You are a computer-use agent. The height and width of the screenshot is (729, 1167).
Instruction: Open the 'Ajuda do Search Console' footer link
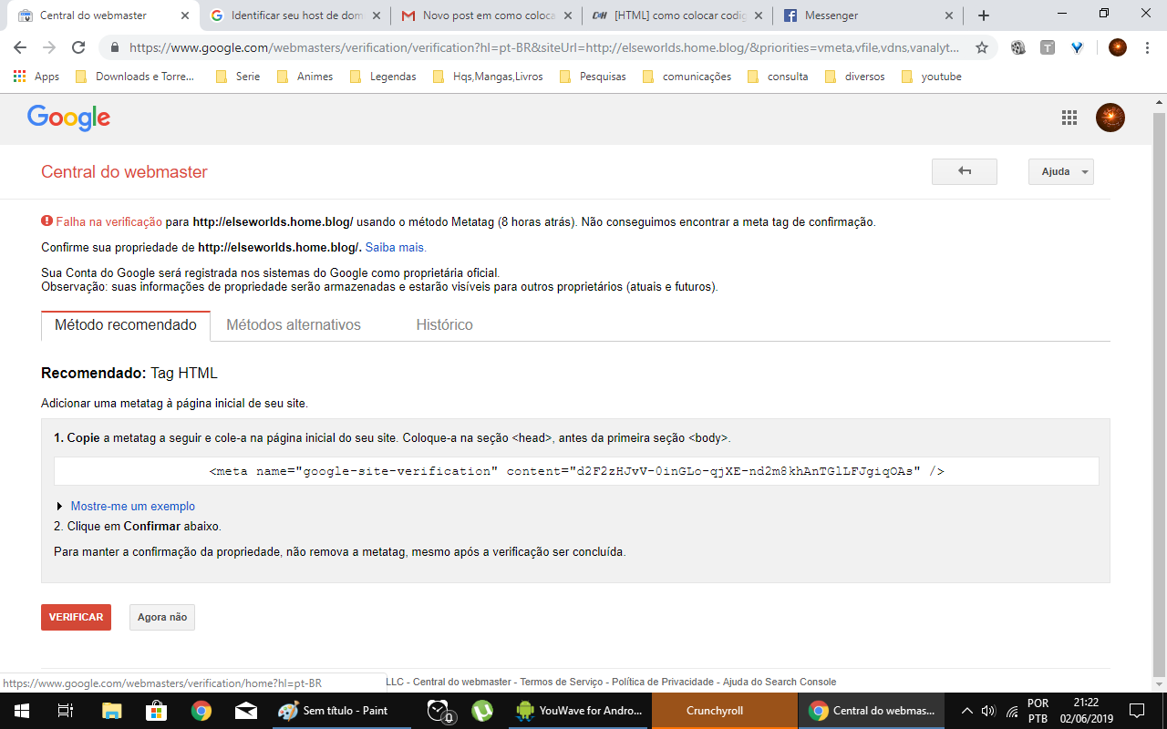coord(780,682)
